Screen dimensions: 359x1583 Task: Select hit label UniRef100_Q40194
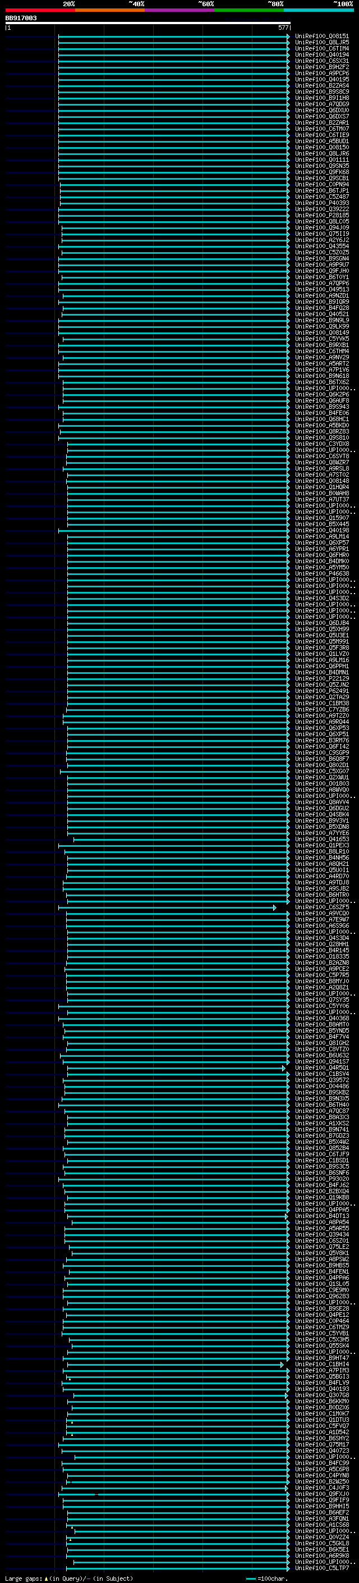pyautogui.click(x=322, y=54)
